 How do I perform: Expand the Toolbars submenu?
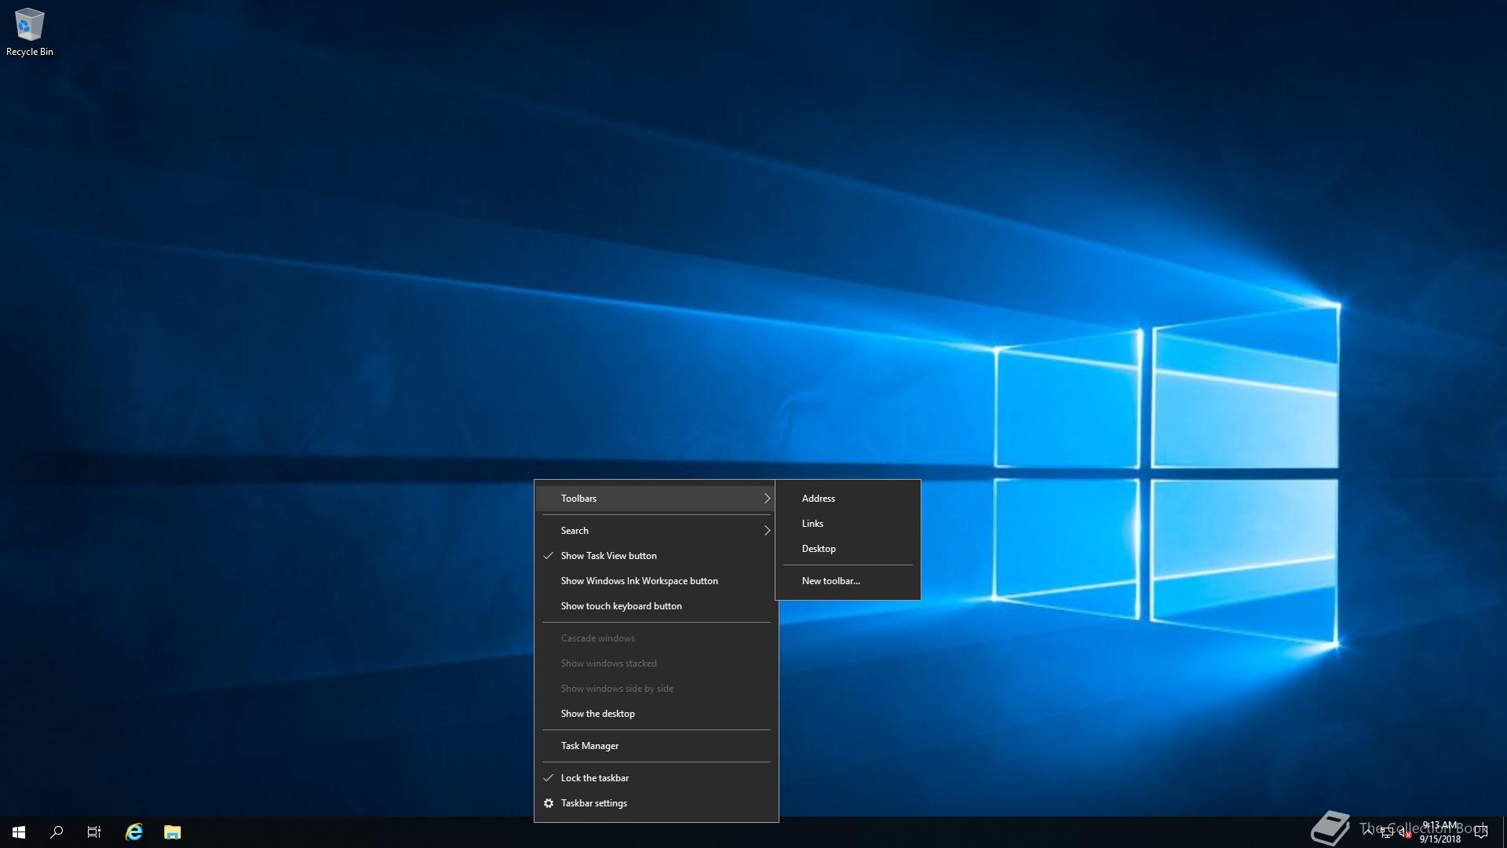[x=656, y=499]
